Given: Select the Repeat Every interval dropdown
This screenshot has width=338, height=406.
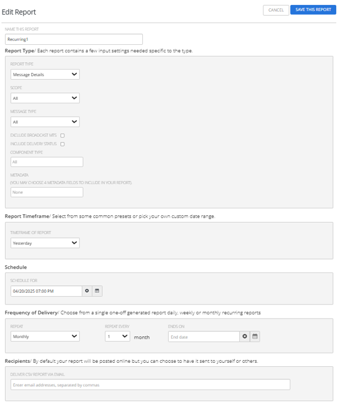Looking at the screenshot, I should coord(117,336).
